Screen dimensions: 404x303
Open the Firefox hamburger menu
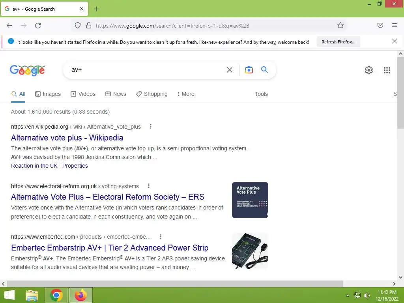pyautogui.click(x=395, y=25)
